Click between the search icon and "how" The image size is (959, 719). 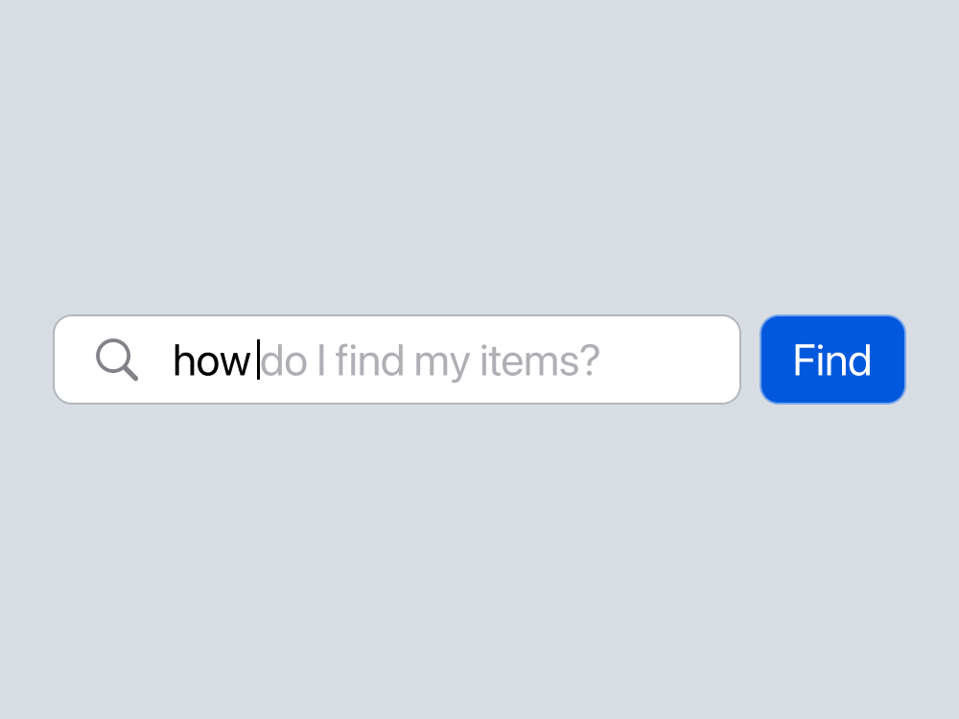point(156,359)
